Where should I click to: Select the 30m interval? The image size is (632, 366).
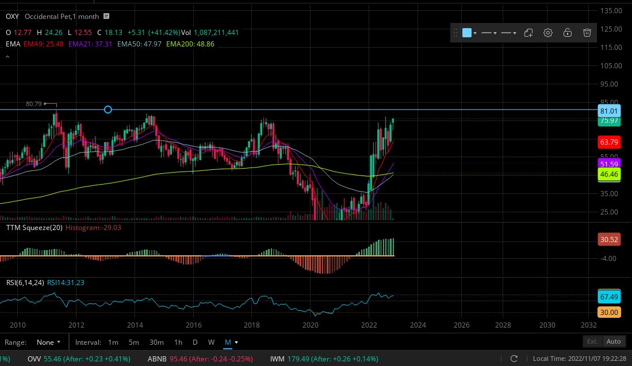click(156, 342)
